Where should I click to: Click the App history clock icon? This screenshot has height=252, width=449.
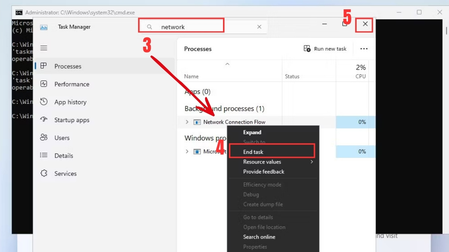click(44, 102)
